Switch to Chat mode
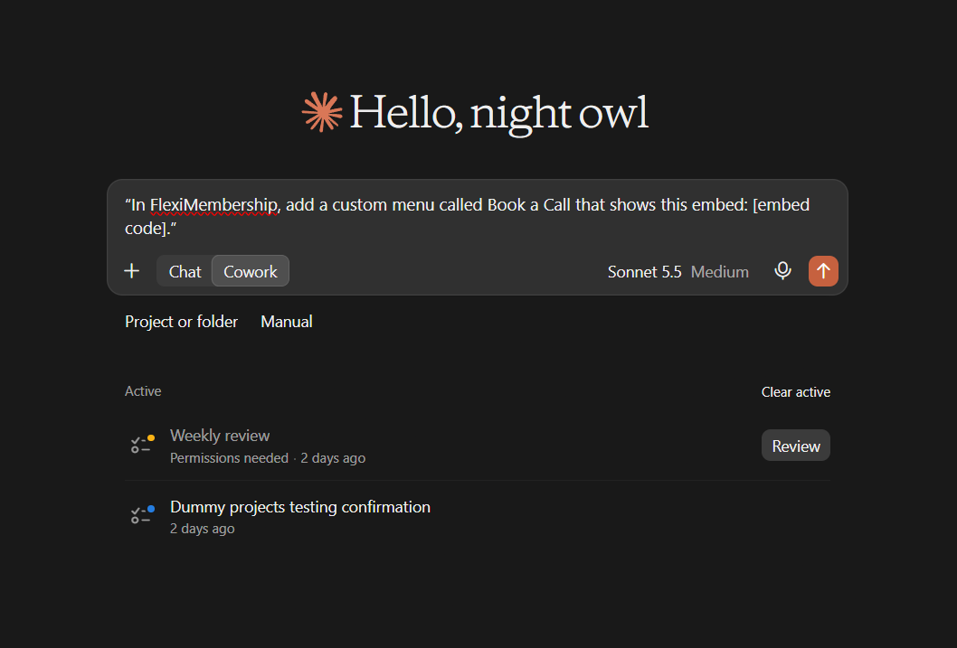The width and height of the screenshot is (957, 648). pyautogui.click(x=185, y=271)
